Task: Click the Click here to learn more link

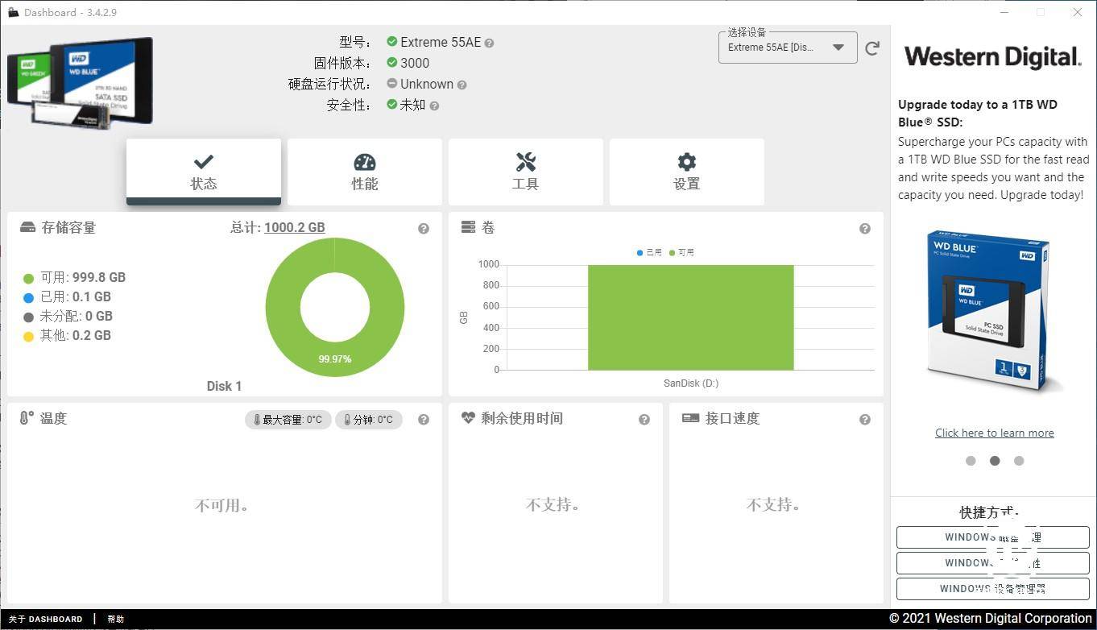Action: point(994,433)
